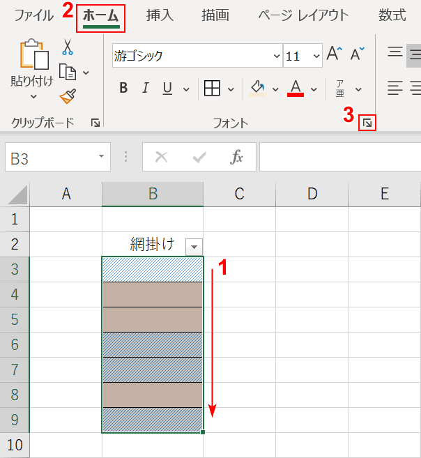Screen dimensions: 421x458
Task: Expand underline style arrow
Action: pyautogui.click(x=186, y=89)
